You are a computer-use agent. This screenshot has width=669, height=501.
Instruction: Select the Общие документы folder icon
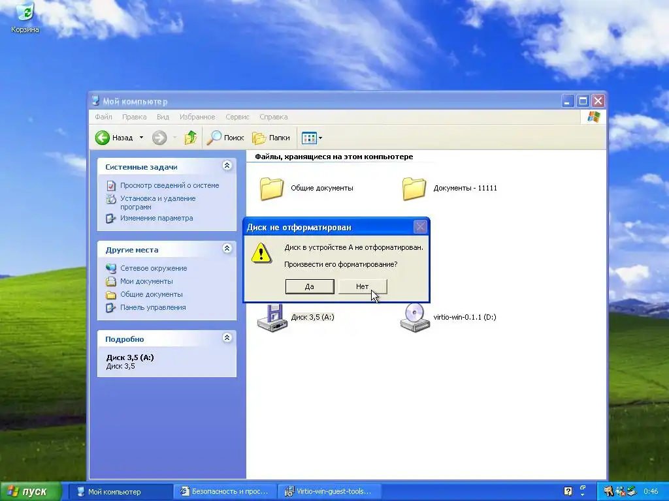tap(271, 189)
